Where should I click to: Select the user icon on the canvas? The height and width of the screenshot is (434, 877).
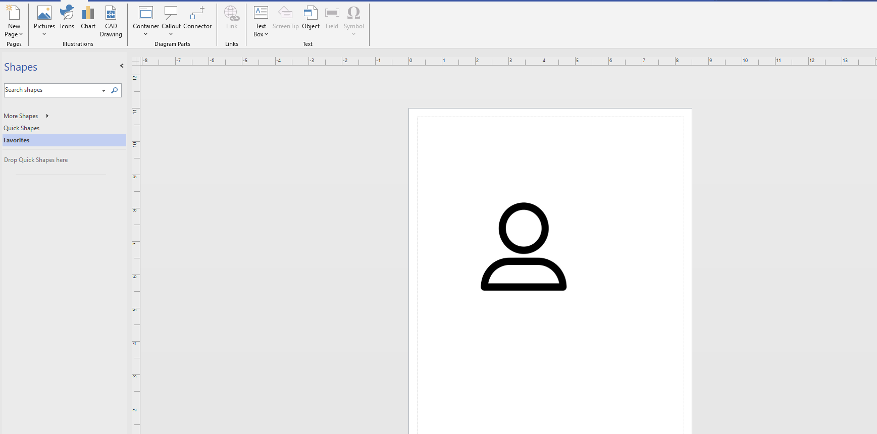click(x=524, y=247)
